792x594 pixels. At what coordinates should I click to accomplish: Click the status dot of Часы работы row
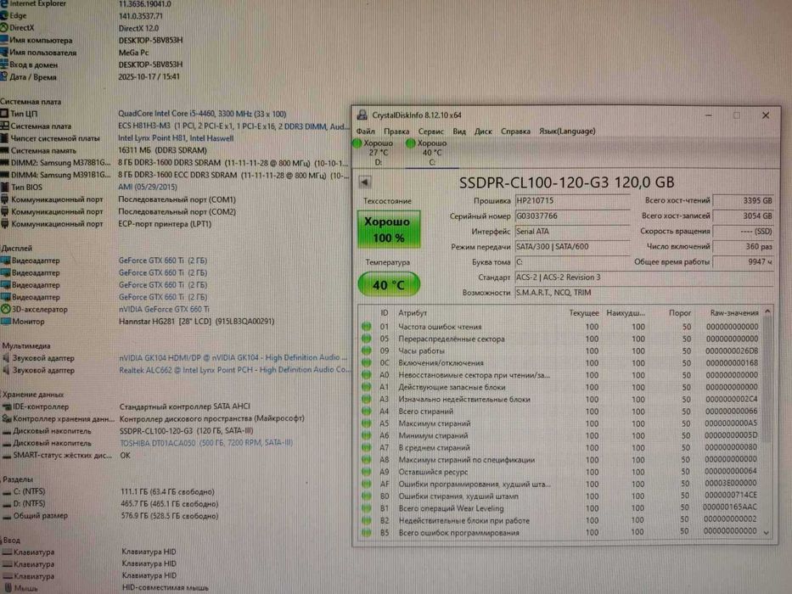pyautogui.click(x=366, y=351)
